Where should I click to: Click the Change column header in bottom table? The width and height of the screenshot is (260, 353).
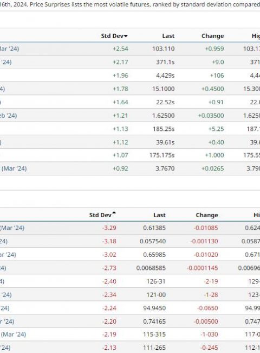pyautogui.click(x=207, y=215)
